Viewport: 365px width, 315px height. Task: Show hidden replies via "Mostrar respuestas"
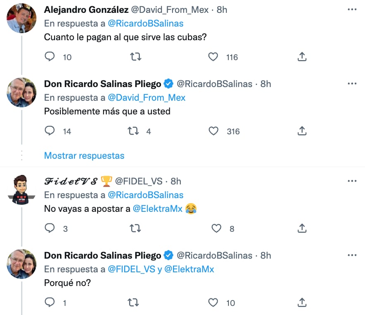point(84,155)
